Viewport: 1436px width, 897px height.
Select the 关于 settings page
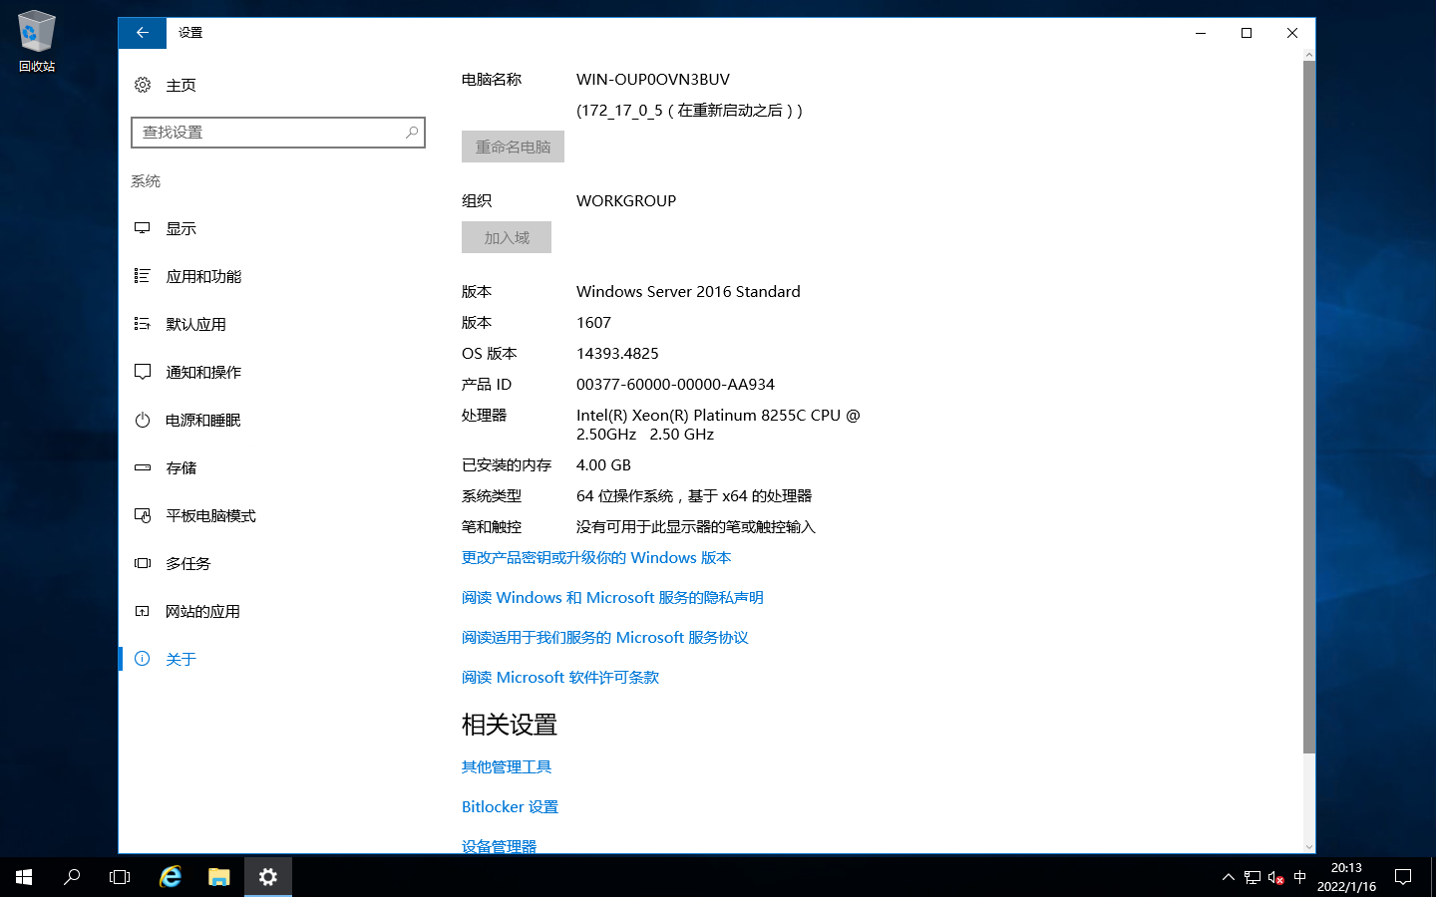click(180, 659)
